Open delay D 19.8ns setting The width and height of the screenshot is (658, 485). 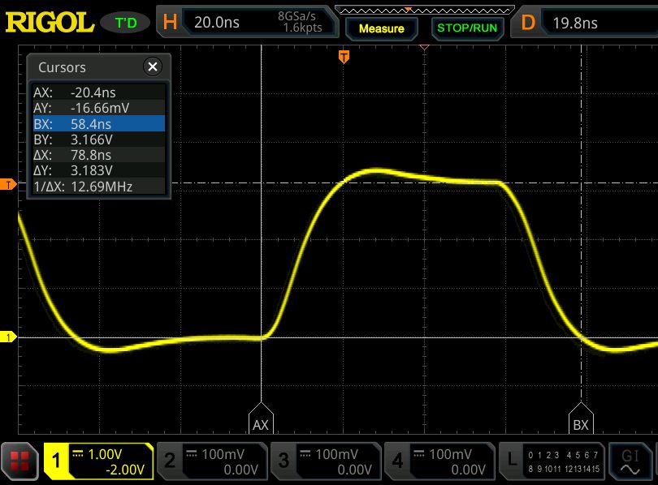584,23
